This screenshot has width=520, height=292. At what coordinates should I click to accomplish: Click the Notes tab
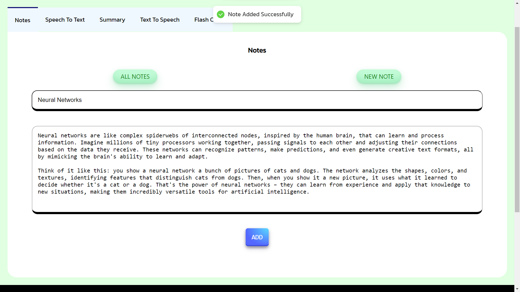coord(22,20)
